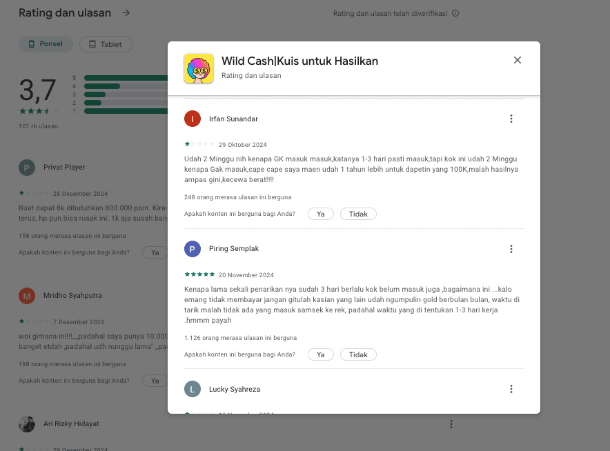
Task: Open options menu for Lucky Syahreza's review
Action: tap(511, 389)
